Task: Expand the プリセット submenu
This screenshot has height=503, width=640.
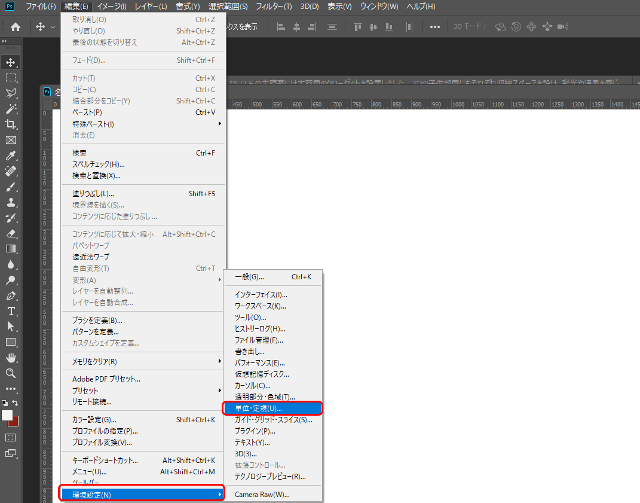Action: tap(143, 390)
